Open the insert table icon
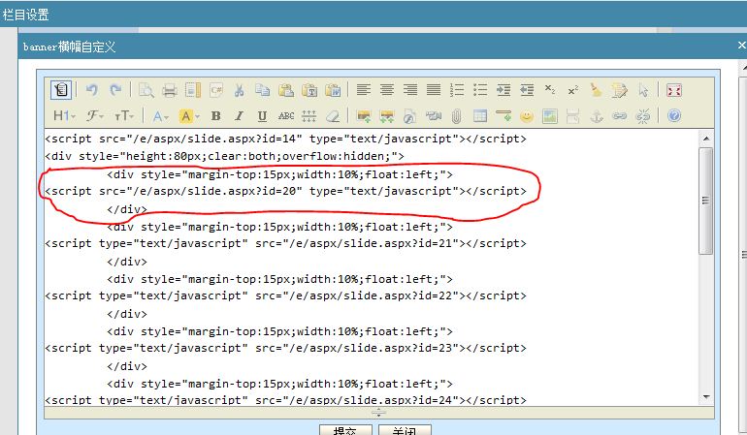The width and height of the screenshot is (747, 435). tap(480, 115)
